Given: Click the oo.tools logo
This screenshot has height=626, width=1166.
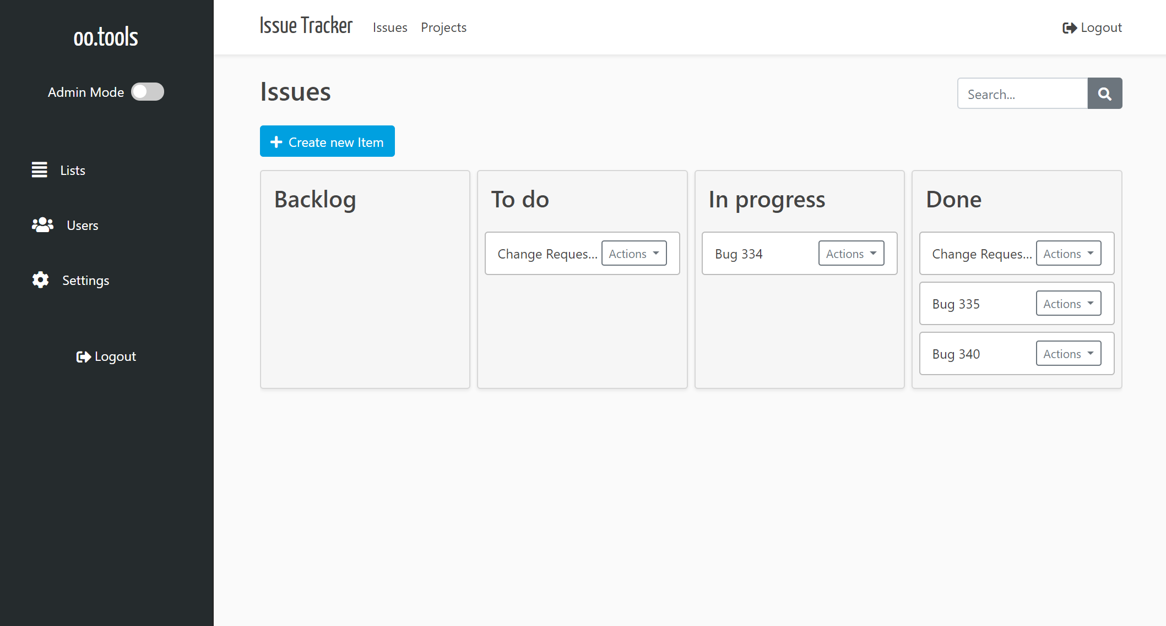Looking at the screenshot, I should tap(106, 37).
